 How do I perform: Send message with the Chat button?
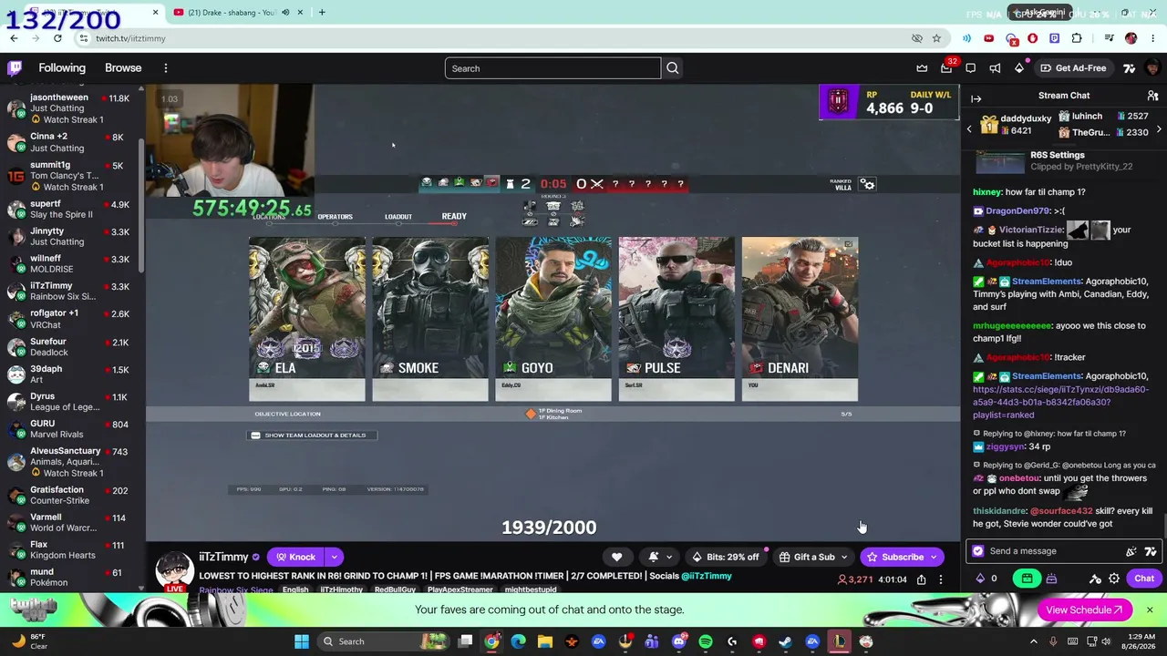click(1144, 579)
